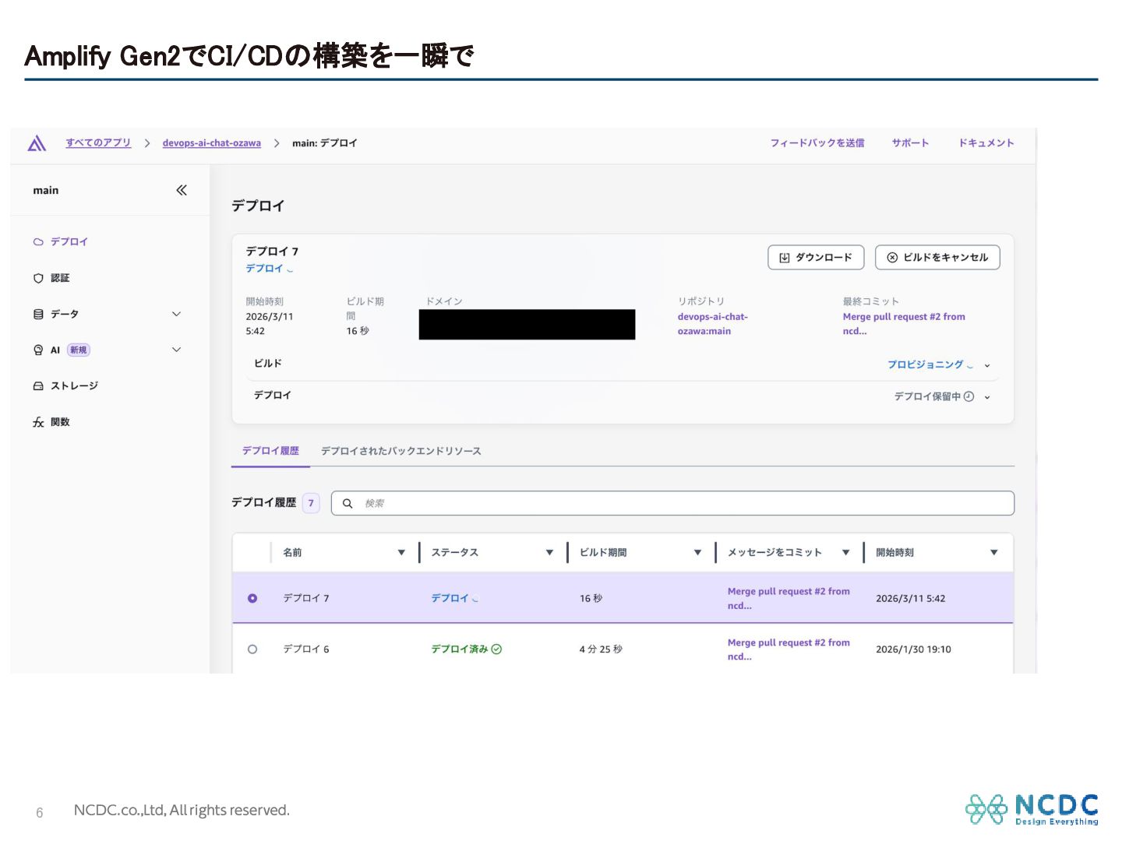Open repository link devops-ai-chat-ozawa:main

[x=712, y=324]
